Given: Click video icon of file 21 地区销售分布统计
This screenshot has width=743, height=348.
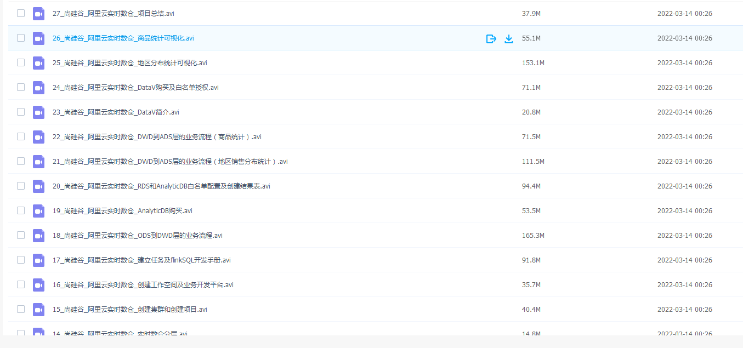Looking at the screenshot, I should (38, 162).
